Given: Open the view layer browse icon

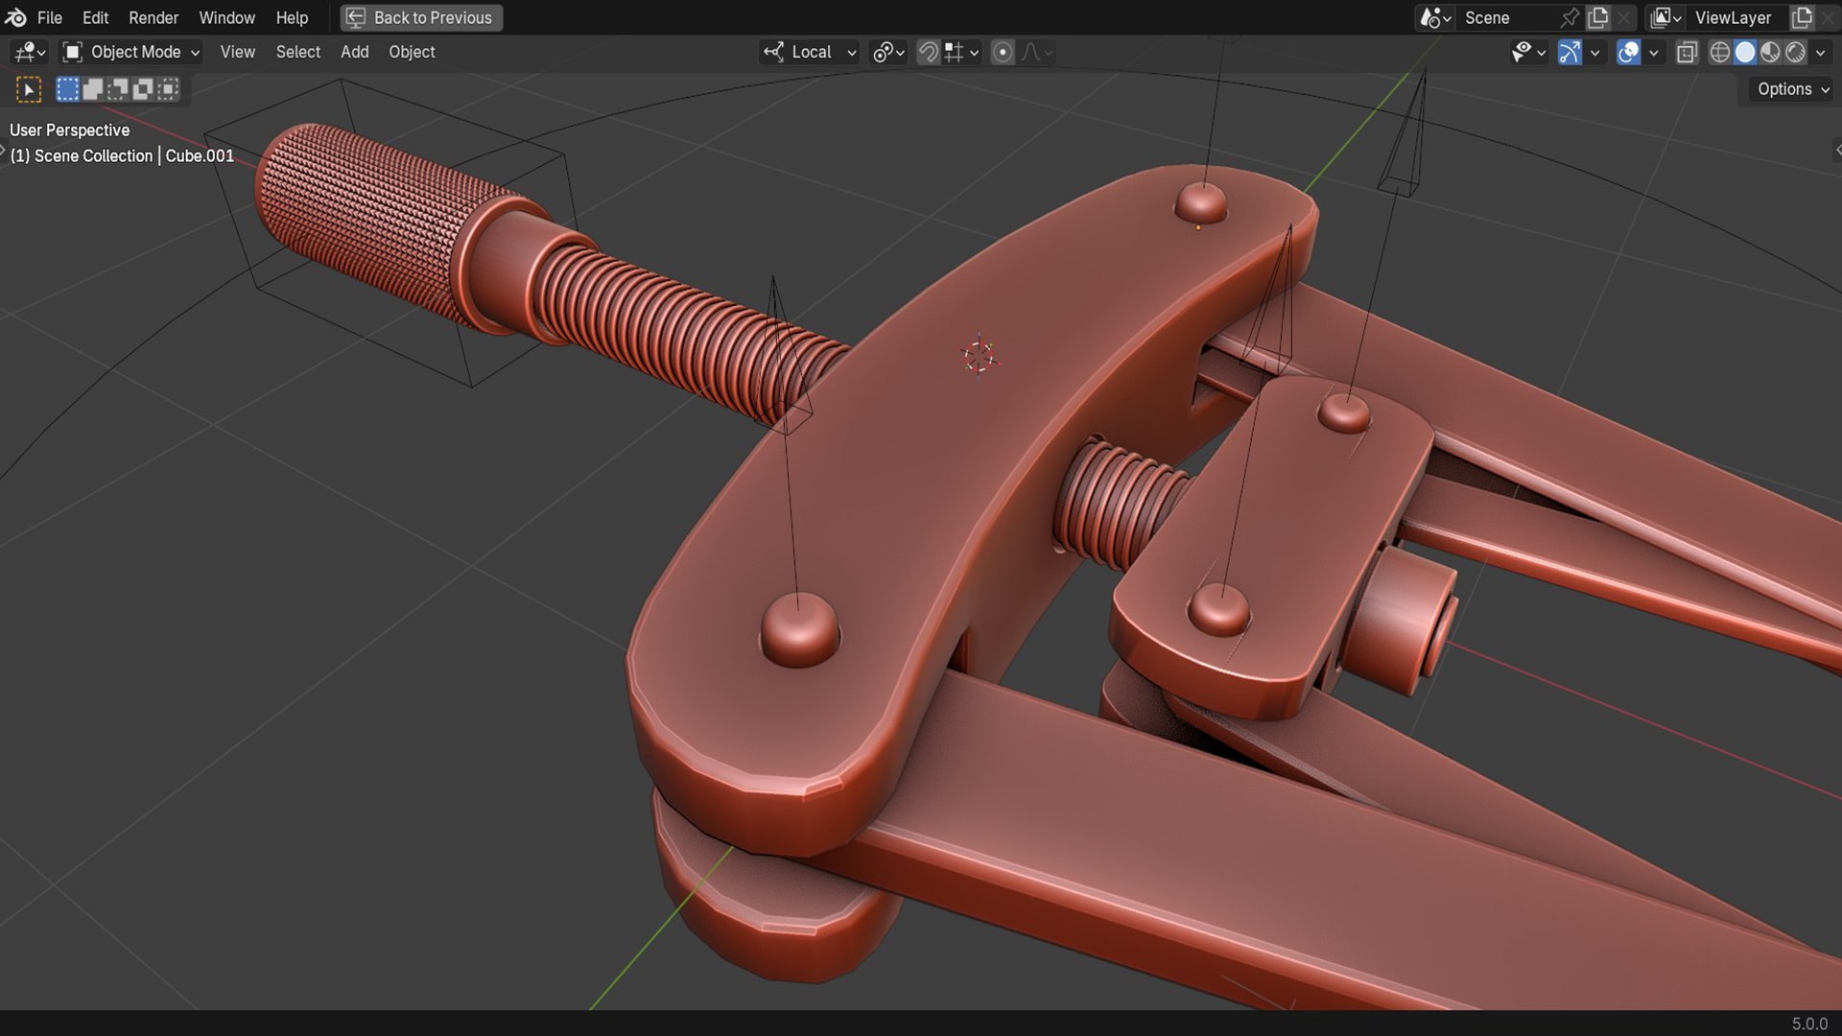Looking at the screenshot, I should tap(1666, 17).
